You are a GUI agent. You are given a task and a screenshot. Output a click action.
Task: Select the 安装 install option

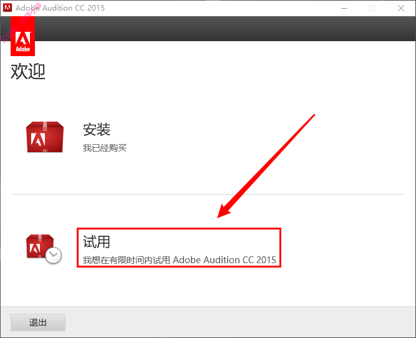[97, 130]
